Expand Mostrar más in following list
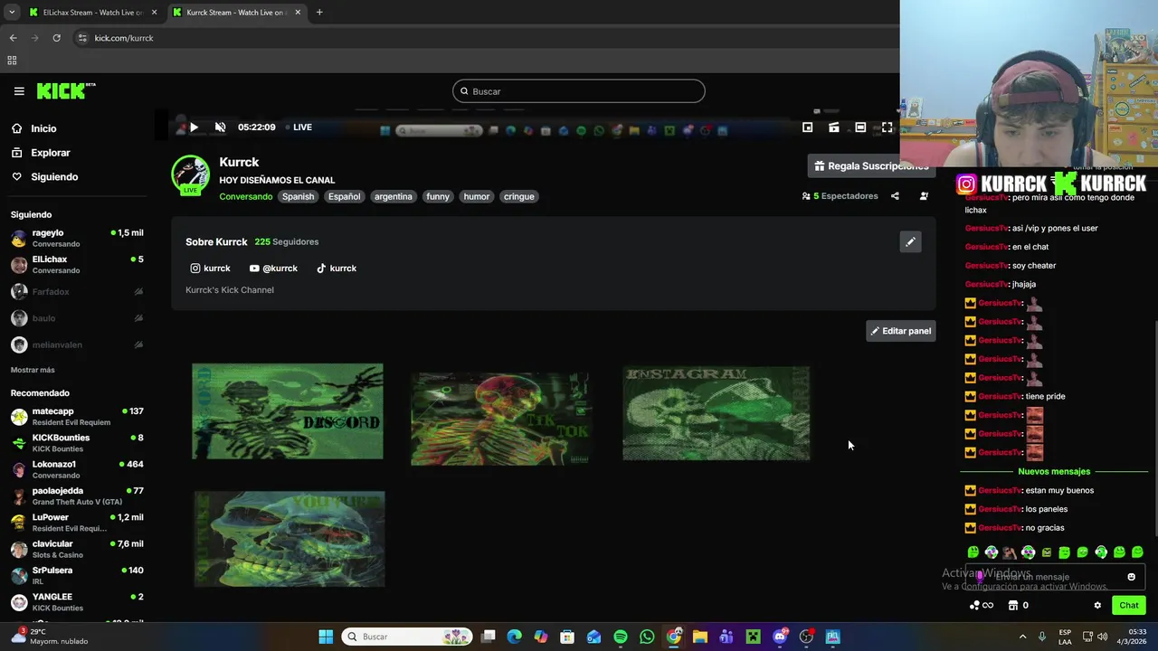Viewport: 1158px width, 651px height. tap(33, 370)
